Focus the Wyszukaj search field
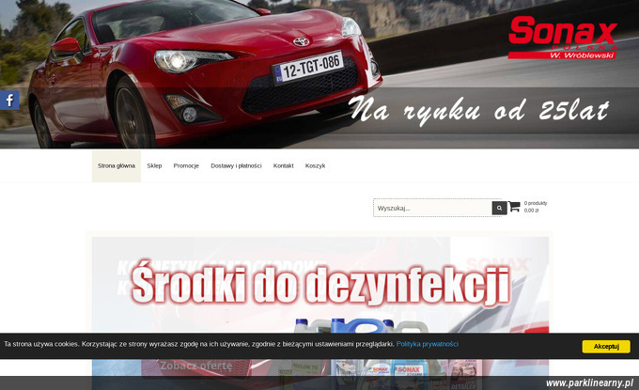 [433, 208]
